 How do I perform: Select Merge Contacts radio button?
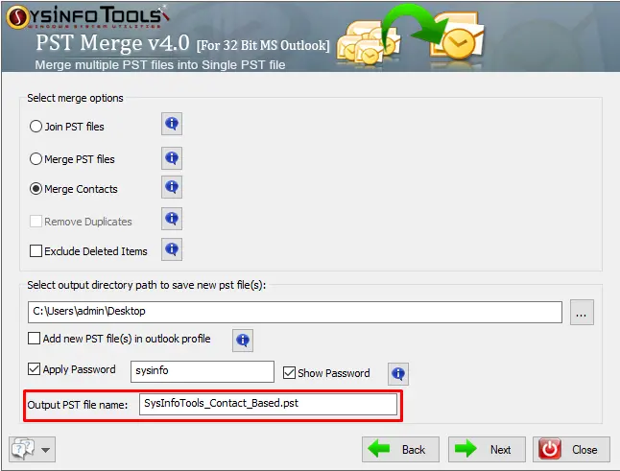click(36, 189)
